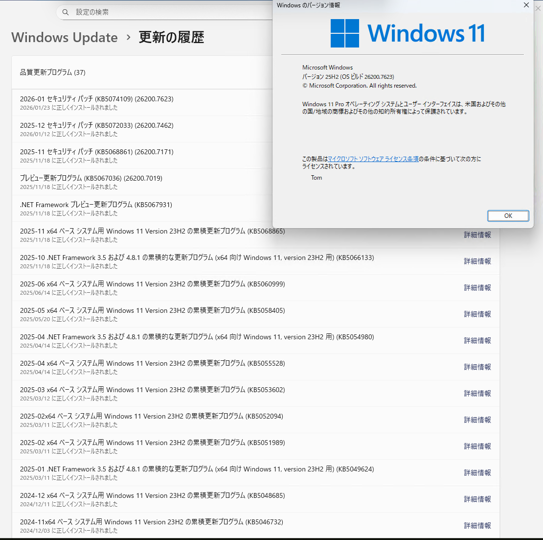Viewport: 543px width, 540px height.
Task: Select the .NET Framework プレビュー更新プログラム (KB5067931) entry
Action: pyautogui.click(x=142, y=208)
